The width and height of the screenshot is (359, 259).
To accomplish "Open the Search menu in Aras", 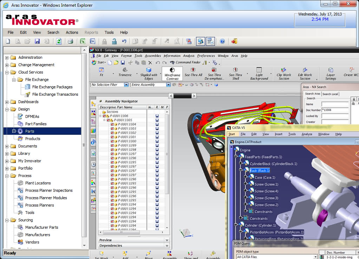I will (x=53, y=32).
